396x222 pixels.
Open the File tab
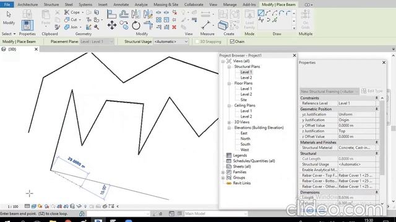tap(7, 4)
